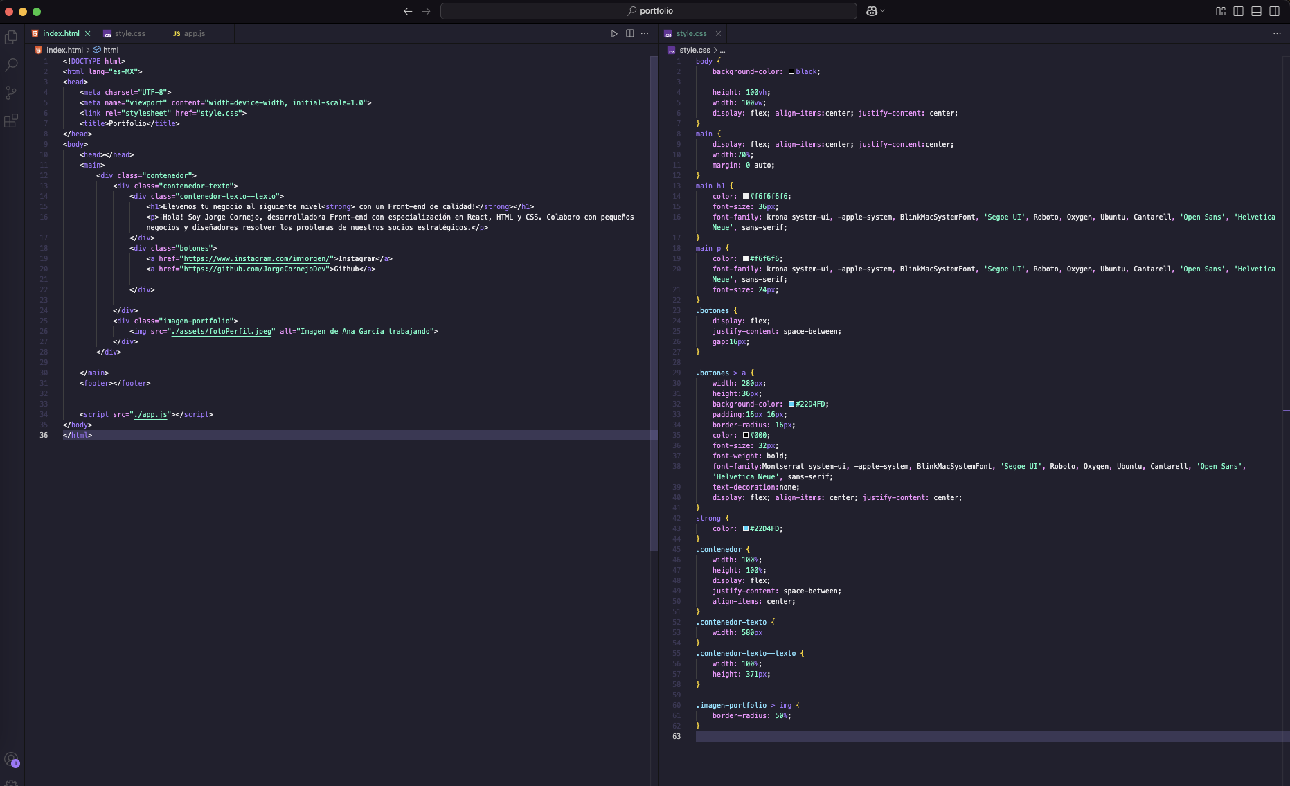This screenshot has width=1290, height=786.
Task: Place cursor on border-radius: 50% line
Action: point(751,715)
